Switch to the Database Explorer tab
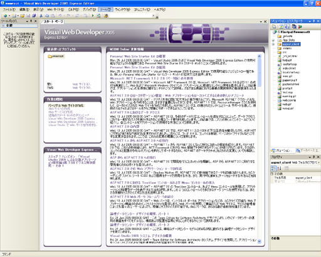321x257 pixels. [x=308, y=150]
